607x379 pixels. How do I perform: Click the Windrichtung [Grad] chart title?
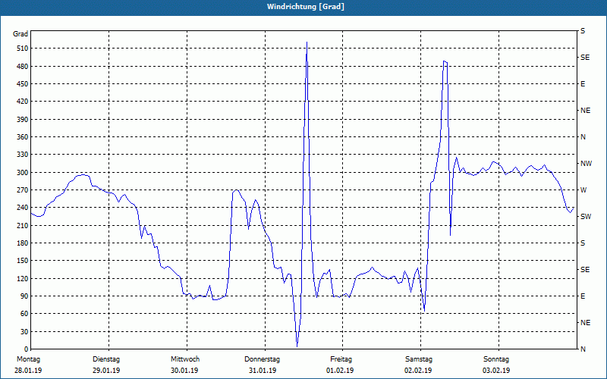click(306, 7)
